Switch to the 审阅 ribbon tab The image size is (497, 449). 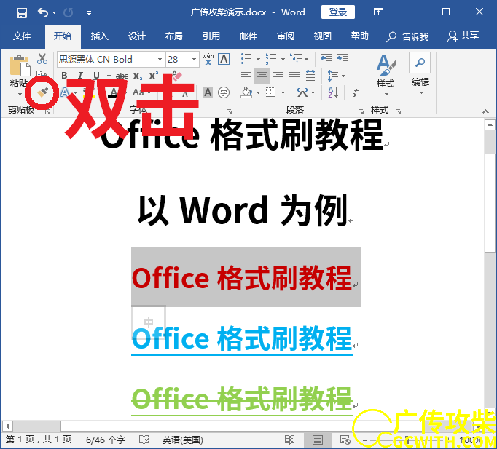(x=285, y=36)
